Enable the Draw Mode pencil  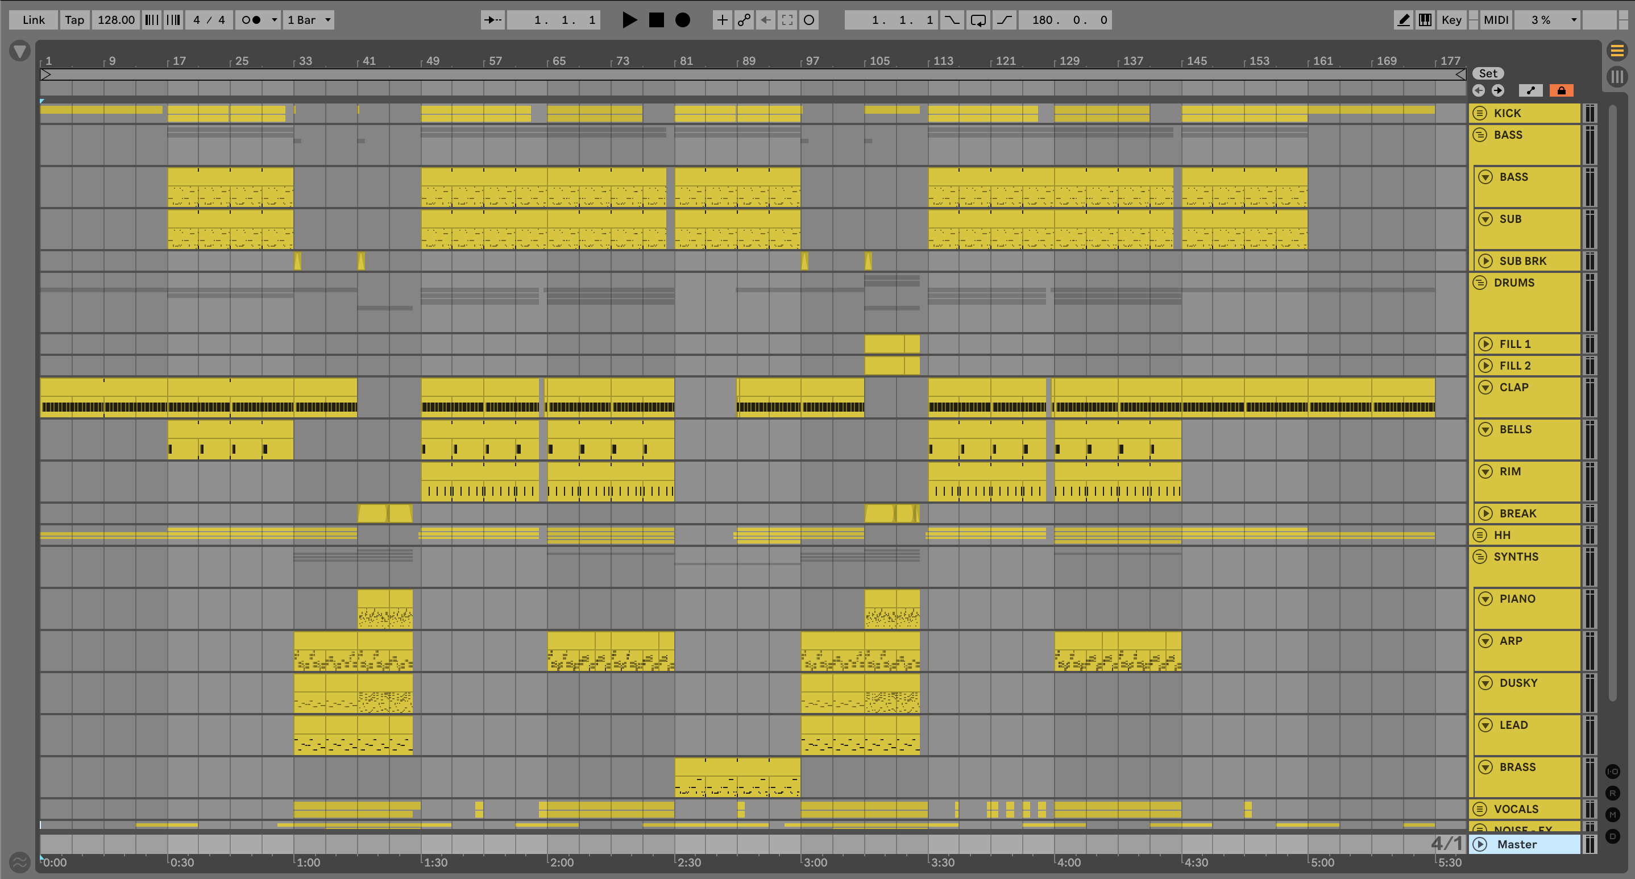pyautogui.click(x=1403, y=20)
